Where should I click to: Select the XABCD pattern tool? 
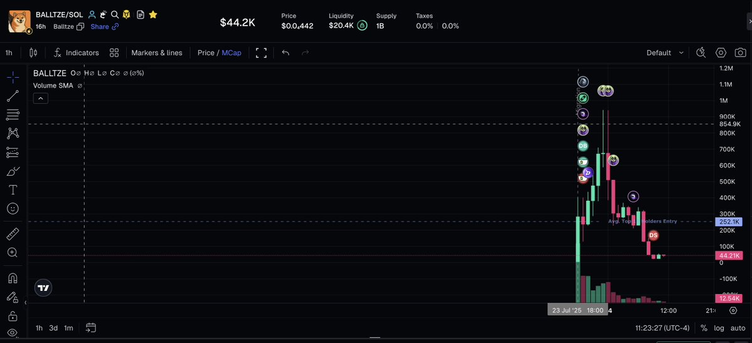[13, 134]
